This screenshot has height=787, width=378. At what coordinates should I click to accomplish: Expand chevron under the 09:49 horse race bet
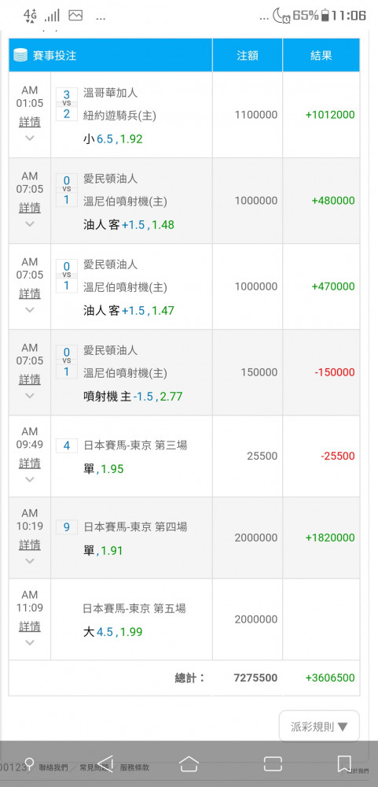click(30, 479)
